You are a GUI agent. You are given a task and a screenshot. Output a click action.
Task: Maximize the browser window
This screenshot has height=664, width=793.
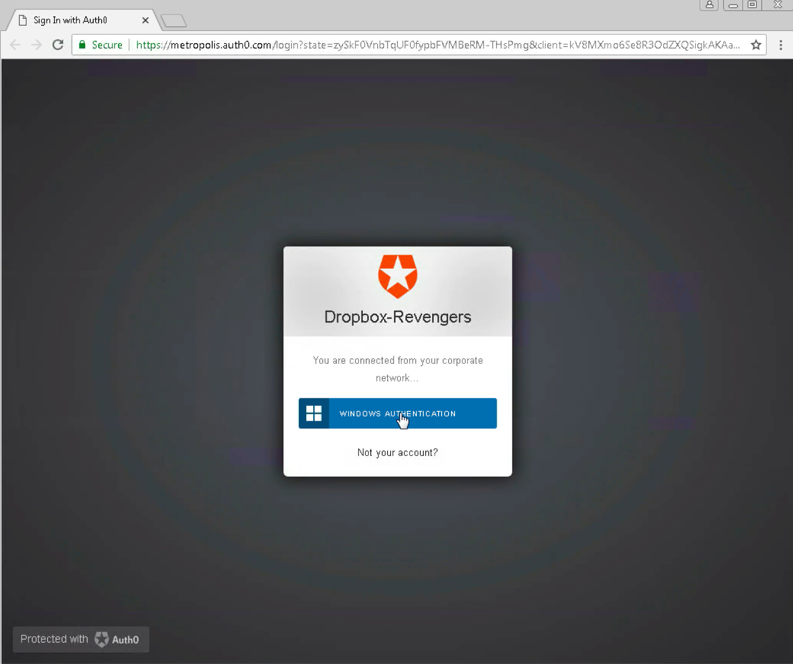click(752, 5)
